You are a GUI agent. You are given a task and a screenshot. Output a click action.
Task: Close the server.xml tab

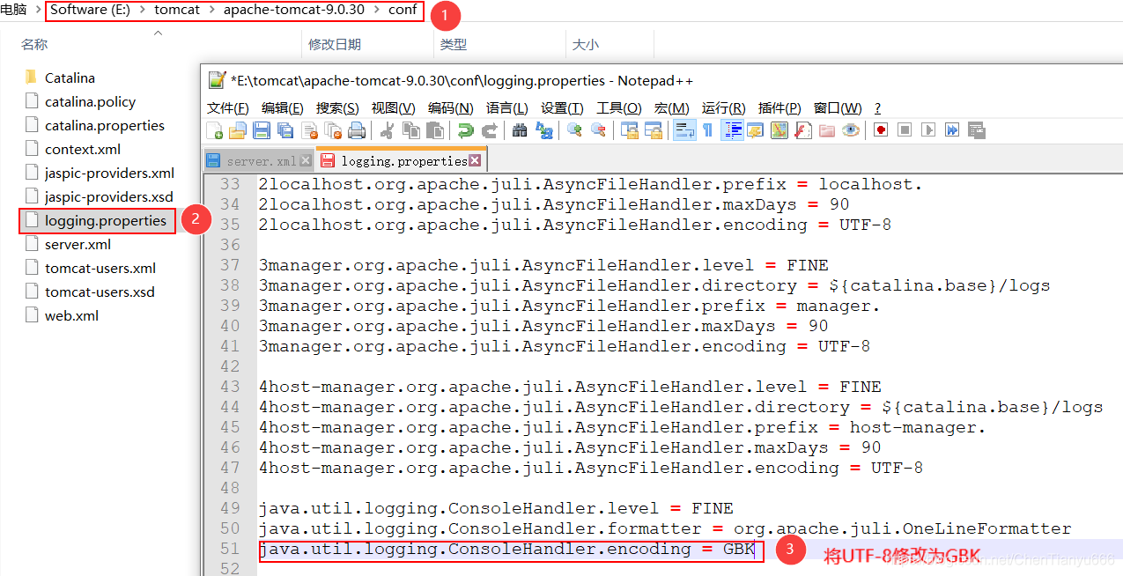point(306,161)
